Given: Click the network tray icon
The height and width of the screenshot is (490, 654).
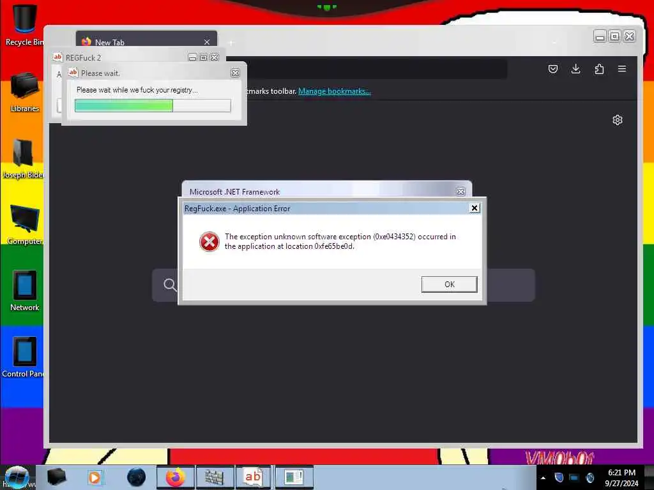Looking at the screenshot, I should pyautogui.click(x=574, y=477).
